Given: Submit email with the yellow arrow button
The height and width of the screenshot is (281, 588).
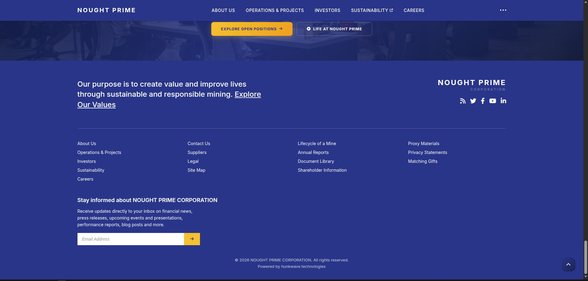Looking at the screenshot, I should (192, 239).
